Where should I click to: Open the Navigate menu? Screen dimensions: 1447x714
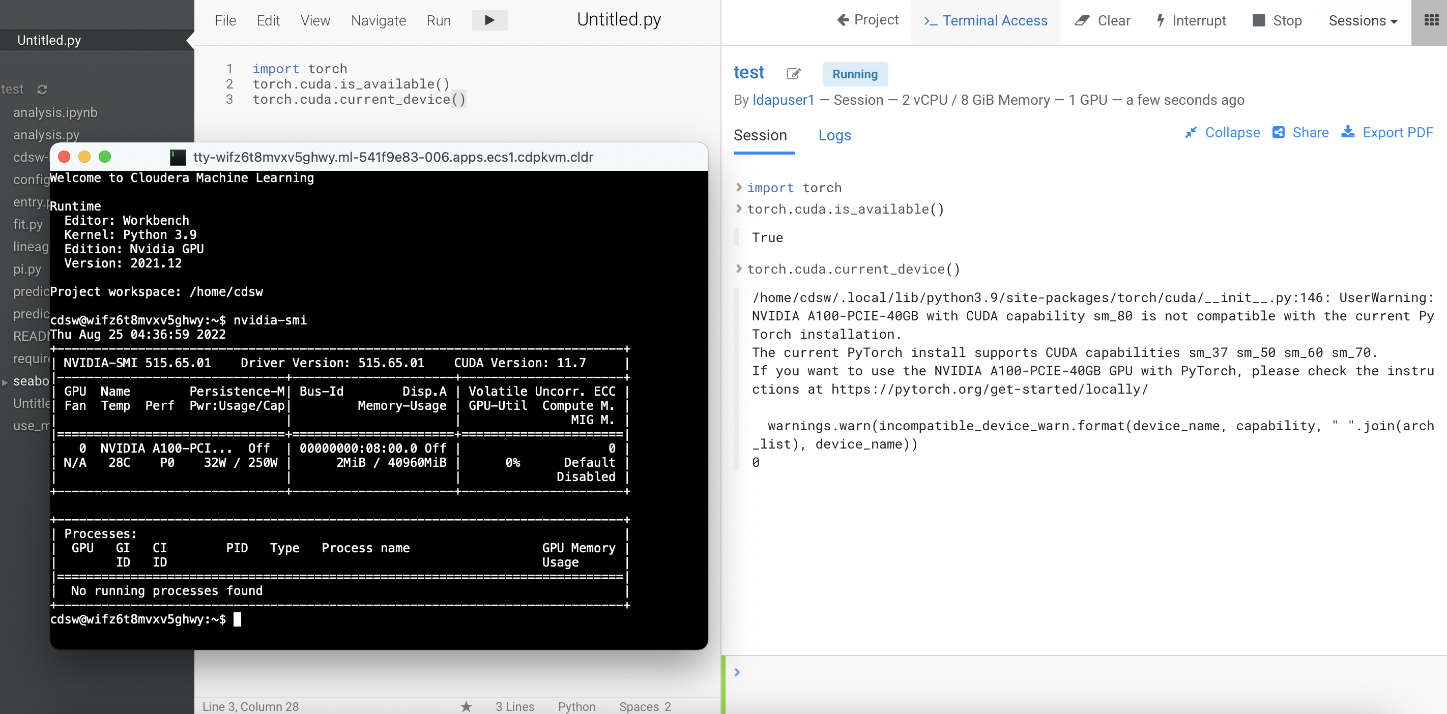(378, 21)
